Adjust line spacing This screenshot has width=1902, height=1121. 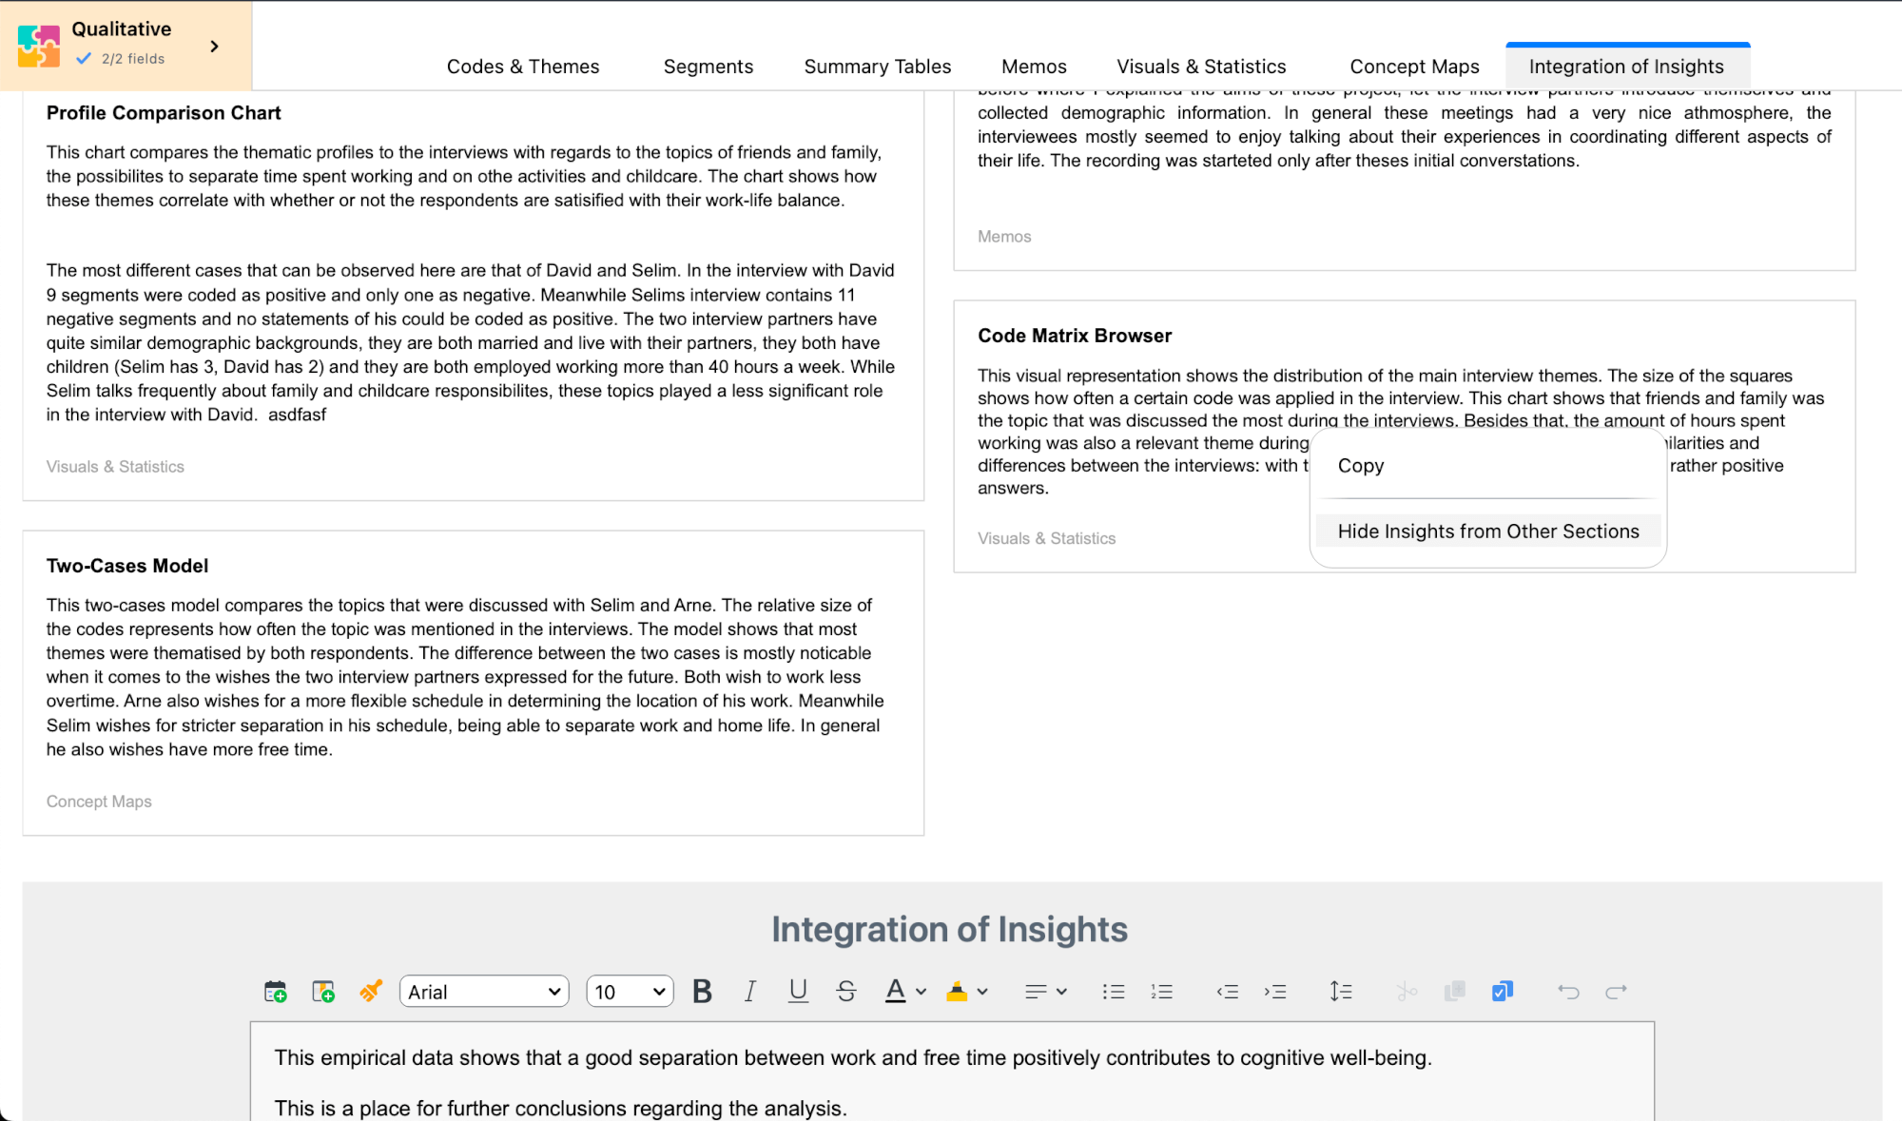point(1340,992)
